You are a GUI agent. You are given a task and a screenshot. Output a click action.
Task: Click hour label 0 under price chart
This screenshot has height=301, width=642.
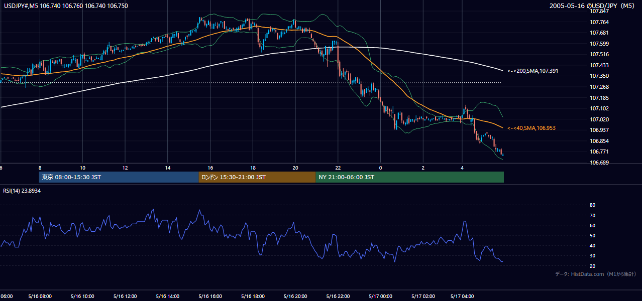point(381,168)
